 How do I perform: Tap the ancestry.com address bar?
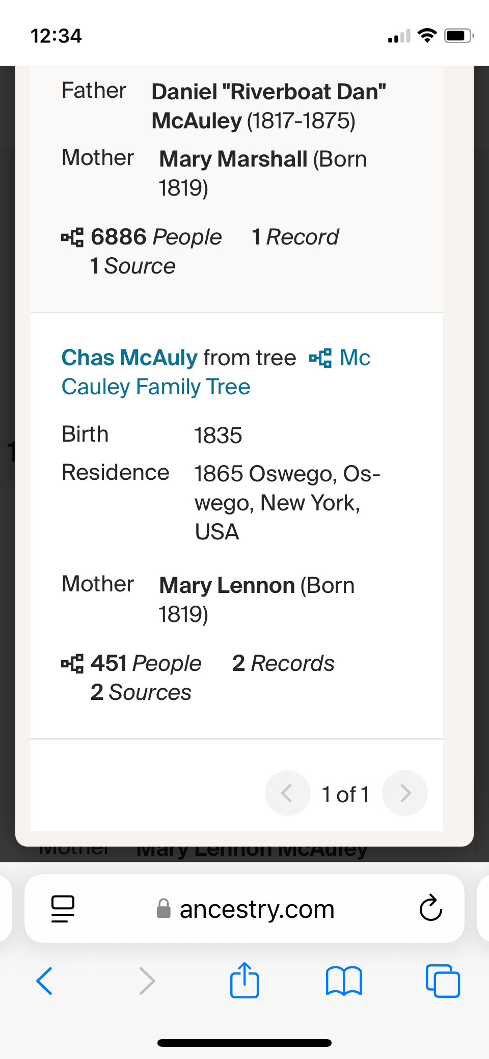tap(257, 909)
